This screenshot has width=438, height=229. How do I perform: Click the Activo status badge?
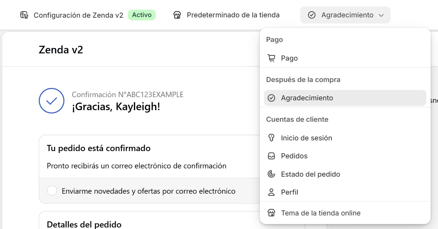click(142, 15)
